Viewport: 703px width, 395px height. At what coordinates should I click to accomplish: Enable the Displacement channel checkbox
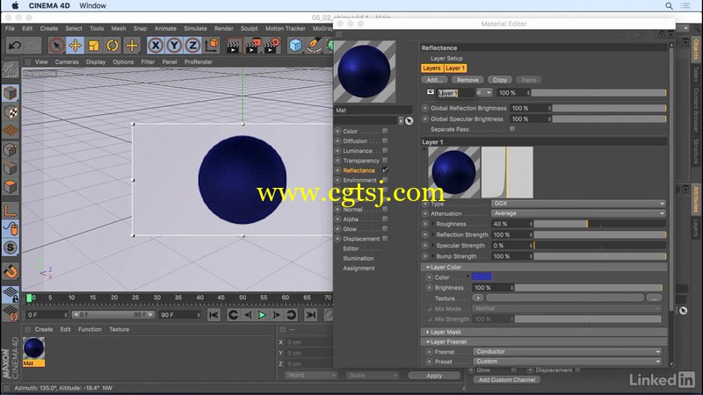click(385, 239)
